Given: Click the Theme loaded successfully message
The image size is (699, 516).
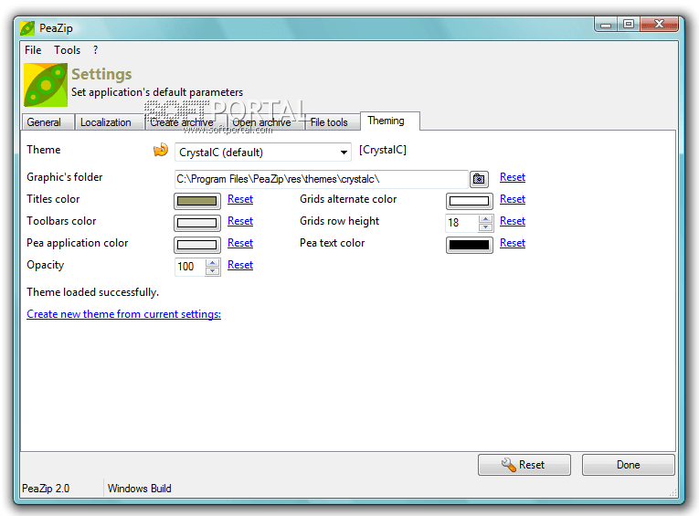Looking at the screenshot, I should 92,292.
